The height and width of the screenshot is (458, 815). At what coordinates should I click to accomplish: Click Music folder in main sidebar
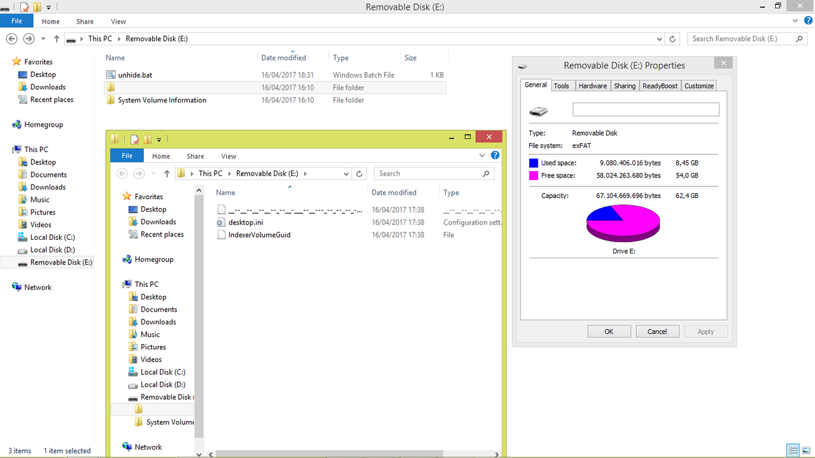pos(34,200)
